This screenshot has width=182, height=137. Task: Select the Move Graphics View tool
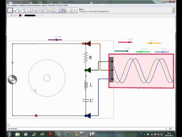coord(75,10)
